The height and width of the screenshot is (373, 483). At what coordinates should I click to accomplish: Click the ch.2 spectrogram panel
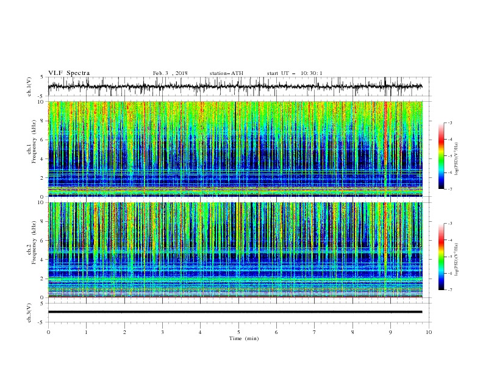click(x=235, y=250)
